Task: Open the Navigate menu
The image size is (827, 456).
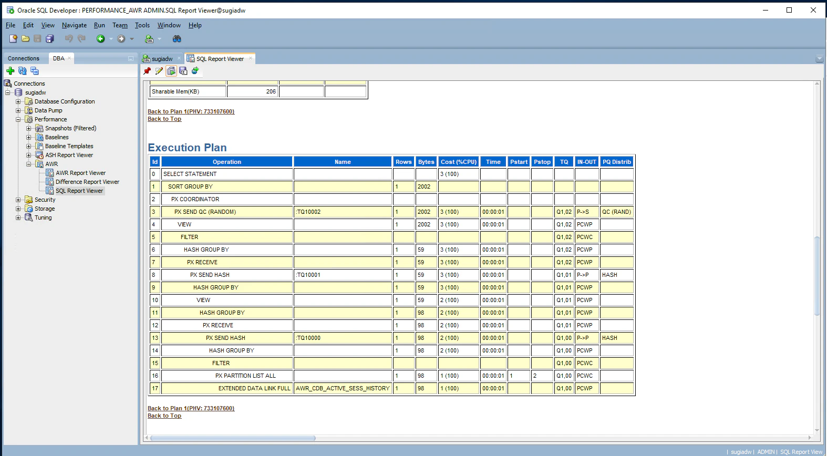Action: click(74, 25)
